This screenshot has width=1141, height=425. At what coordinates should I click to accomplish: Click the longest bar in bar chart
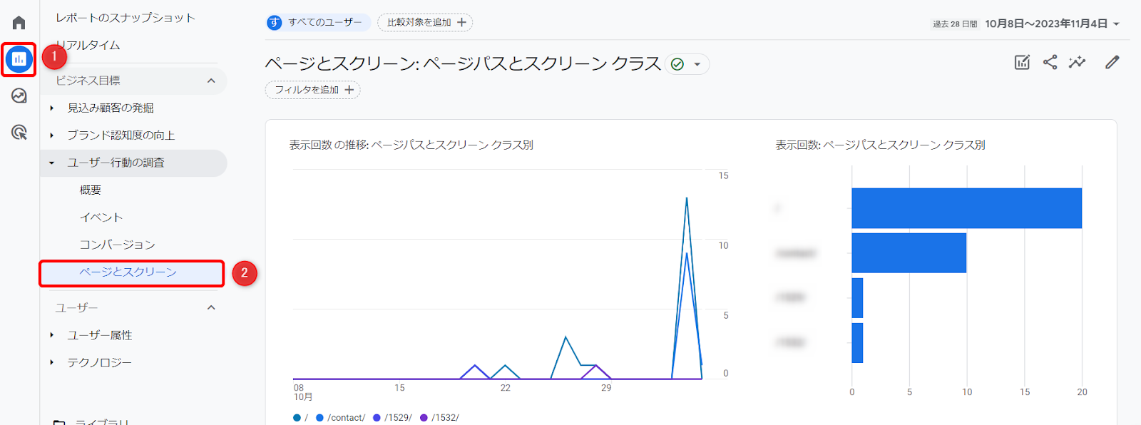pyautogui.click(x=966, y=208)
